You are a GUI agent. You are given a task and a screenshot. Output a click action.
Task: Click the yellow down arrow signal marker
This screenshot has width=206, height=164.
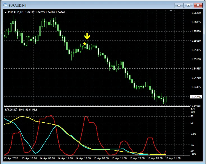(x=87, y=36)
